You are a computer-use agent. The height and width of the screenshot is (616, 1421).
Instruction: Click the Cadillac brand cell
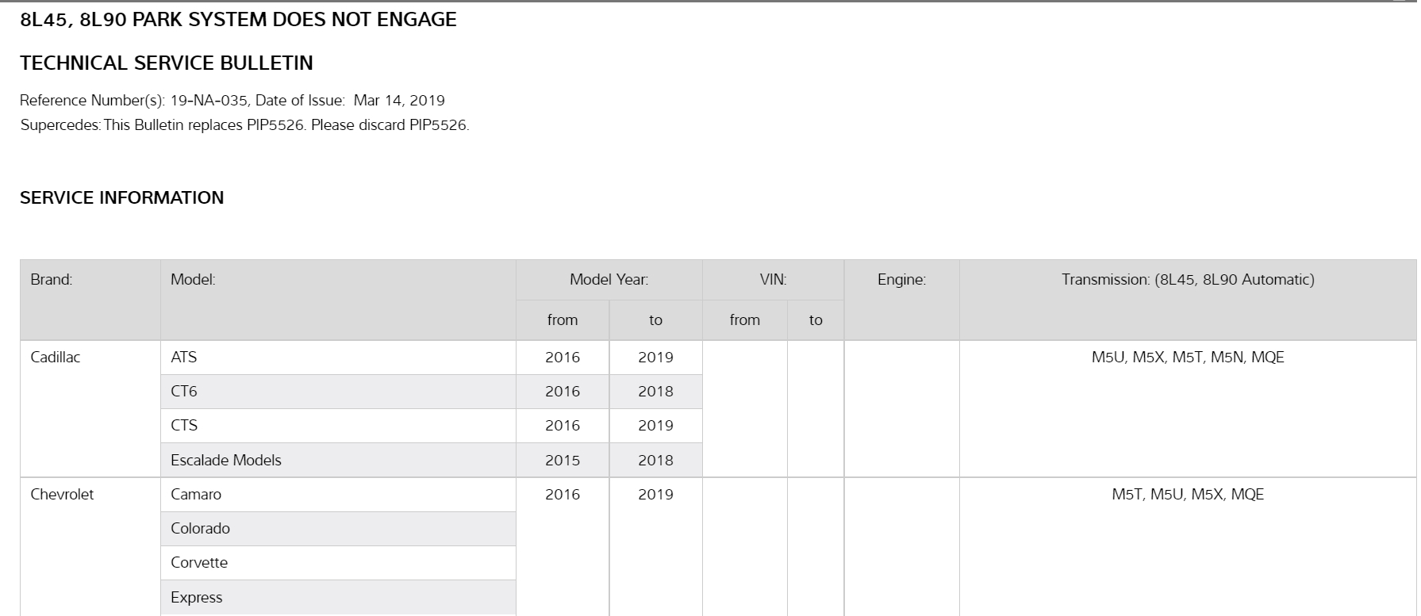coord(56,358)
